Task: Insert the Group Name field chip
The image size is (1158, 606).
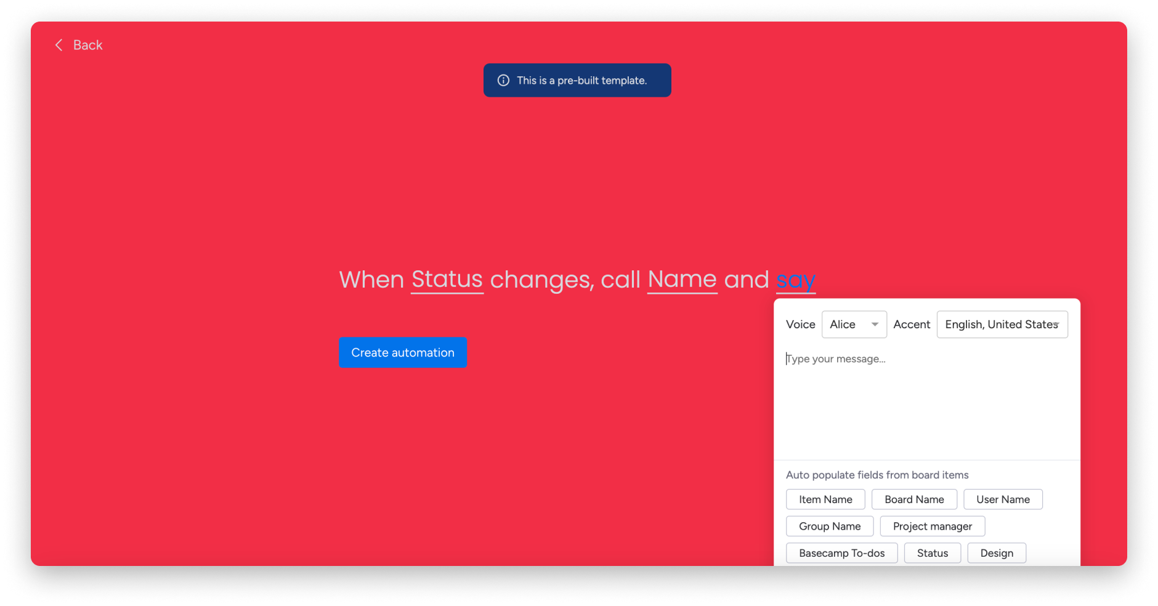Action: [830, 526]
